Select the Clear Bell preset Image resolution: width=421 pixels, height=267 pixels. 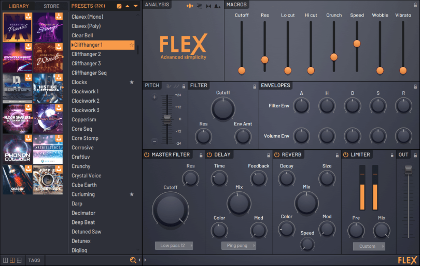click(103, 35)
